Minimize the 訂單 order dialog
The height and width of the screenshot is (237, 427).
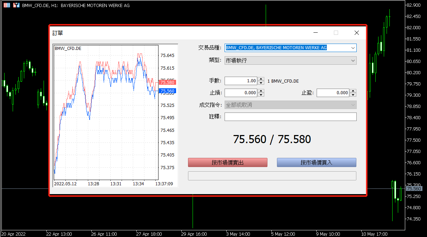(x=315, y=33)
